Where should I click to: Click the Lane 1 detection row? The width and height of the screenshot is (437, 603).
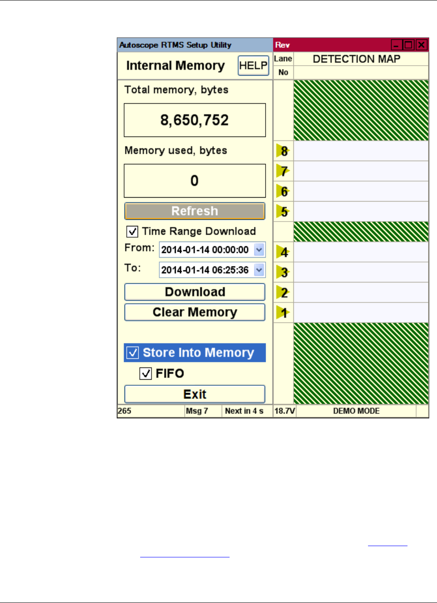tap(361, 312)
